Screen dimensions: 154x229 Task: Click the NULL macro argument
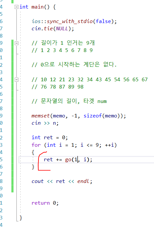pos(62,29)
